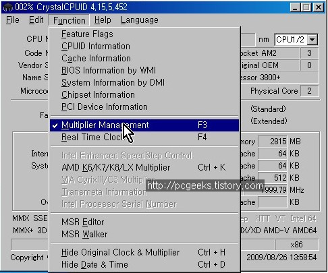The height and width of the screenshot is (273, 328).
Task: Click the Processor 3800+ name field
Action: click(279, 78)
